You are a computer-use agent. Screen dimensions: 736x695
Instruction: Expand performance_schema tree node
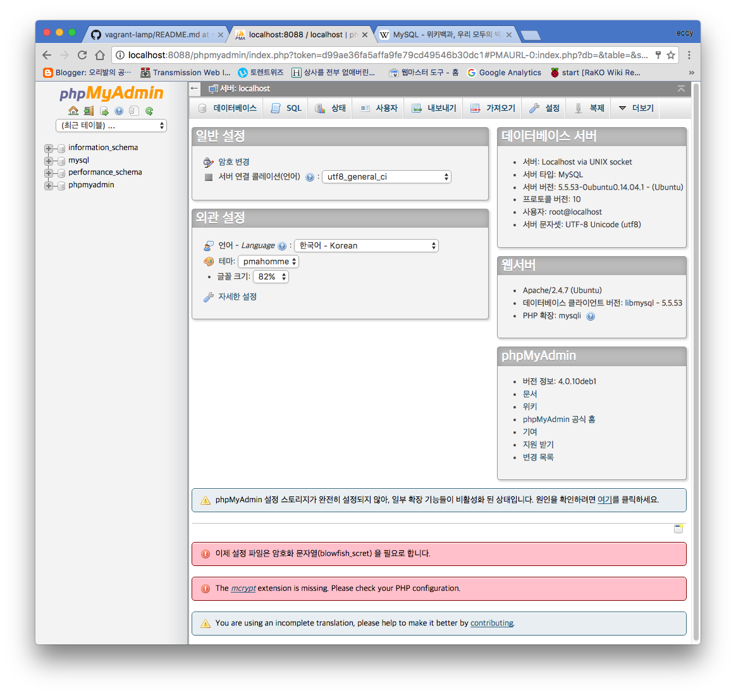pyautogui.click(x=48, y=173)
